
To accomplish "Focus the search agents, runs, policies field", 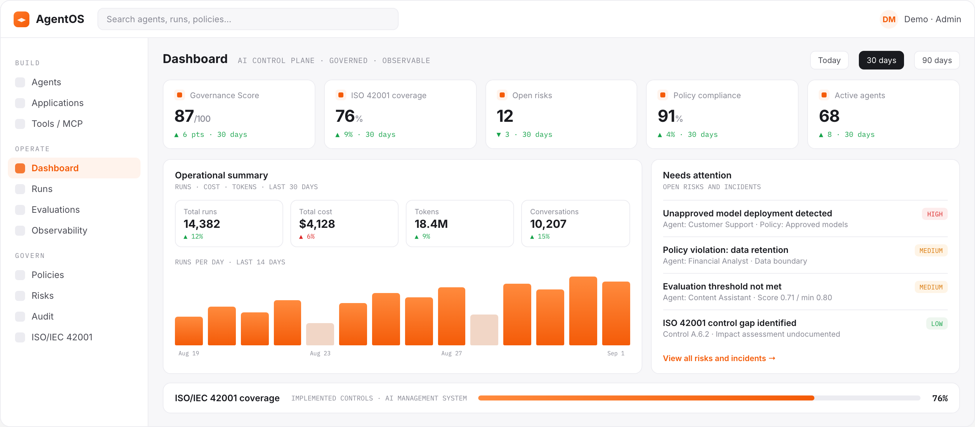I will (248, 19).
